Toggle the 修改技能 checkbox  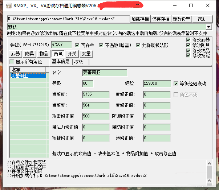(188, 55)
